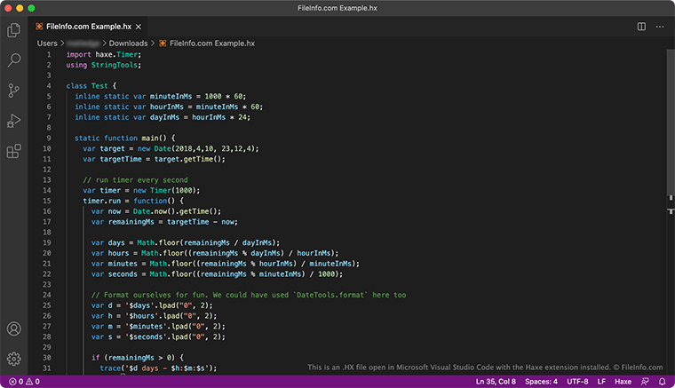Click the feedback icon in status bar
This screenshot has height=388, width=675.
[645, 382]
